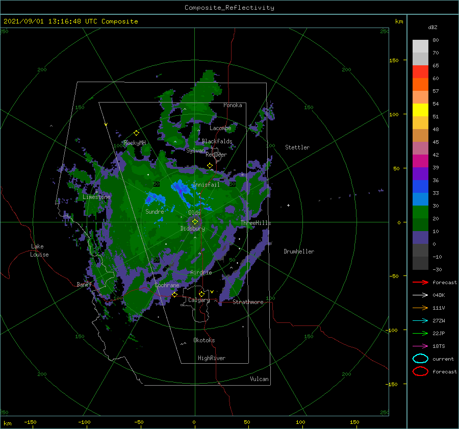Select the light blue 33-30 dBZ swatch
The image size is (459, 429).
point(420,199)
